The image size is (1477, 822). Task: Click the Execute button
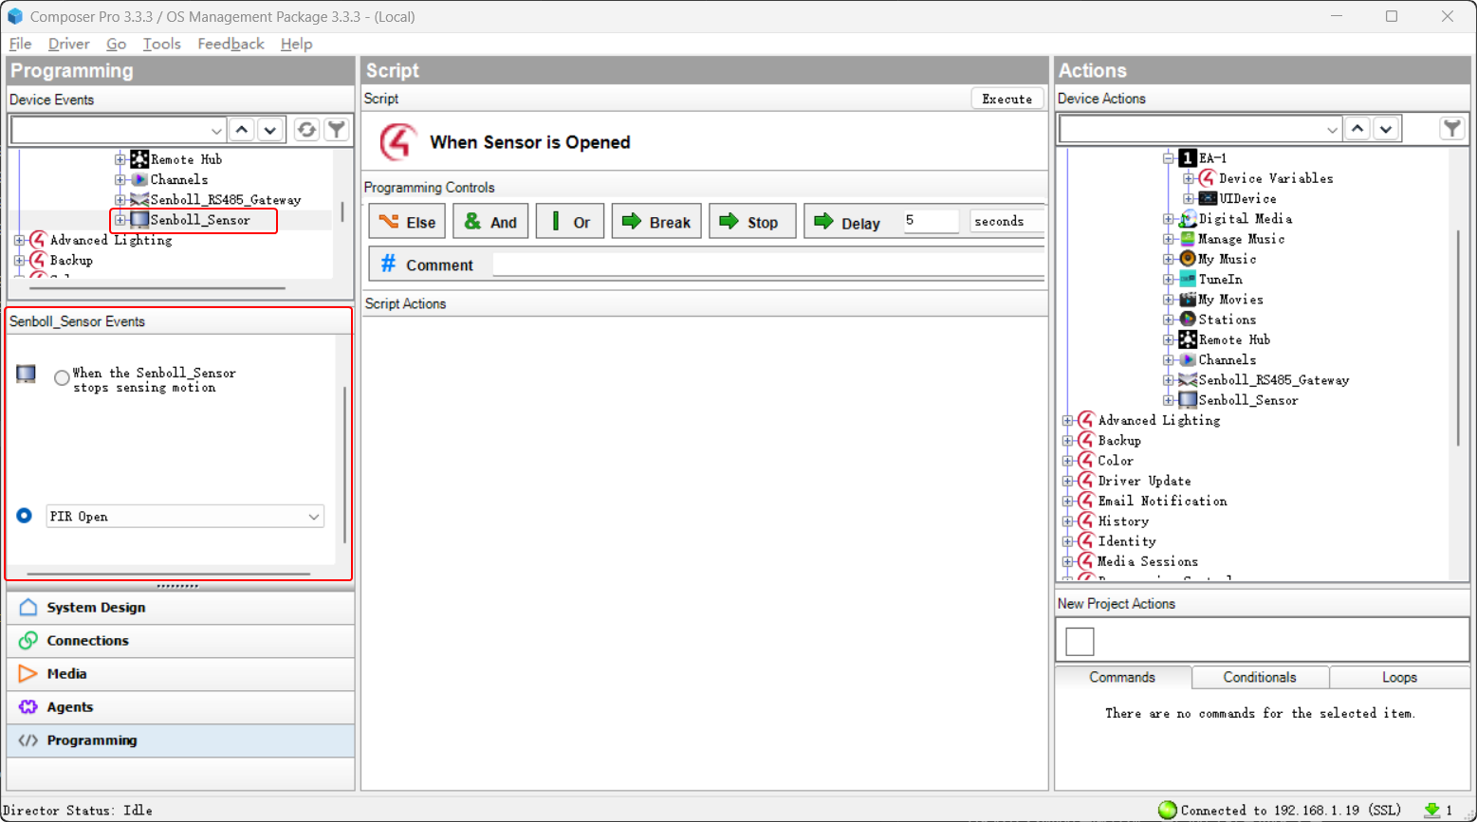click(x=1006, y=99)
